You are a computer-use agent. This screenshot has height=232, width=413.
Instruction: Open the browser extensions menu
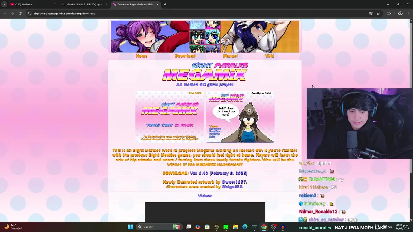point(389,14)
